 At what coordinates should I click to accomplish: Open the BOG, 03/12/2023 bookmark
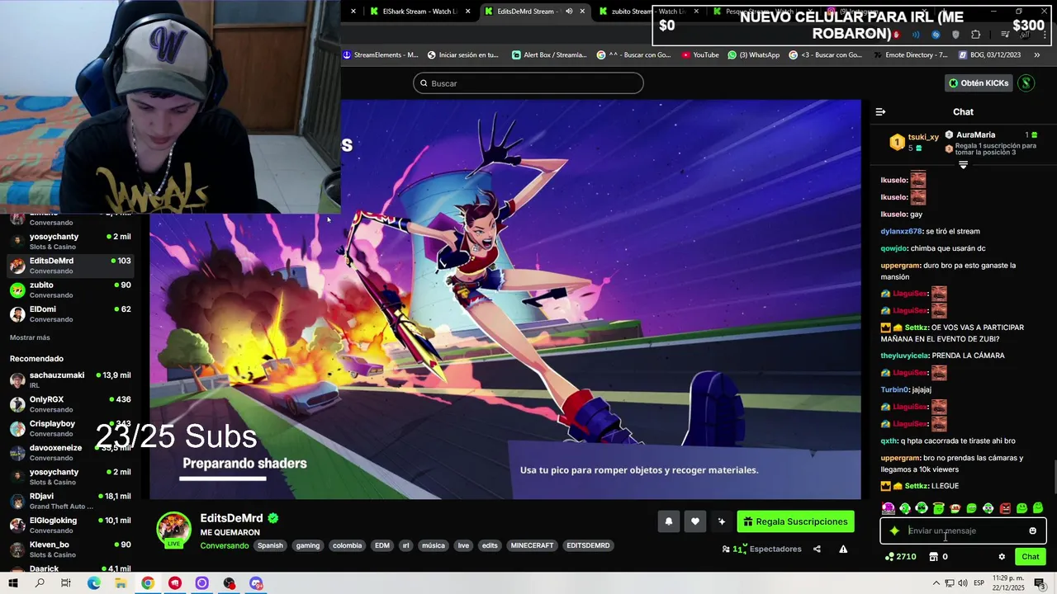point(989,55)
